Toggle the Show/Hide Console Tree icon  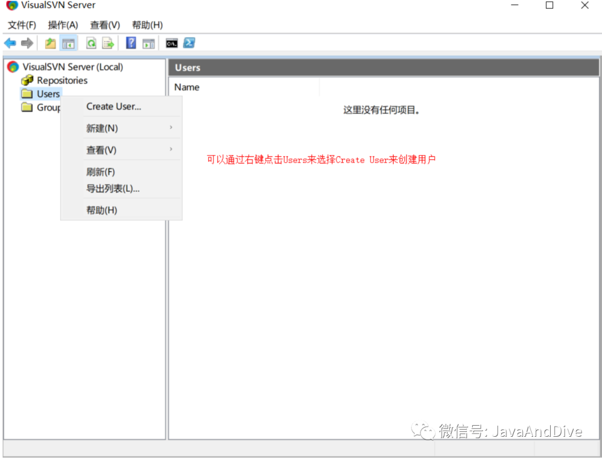[69, 44]
